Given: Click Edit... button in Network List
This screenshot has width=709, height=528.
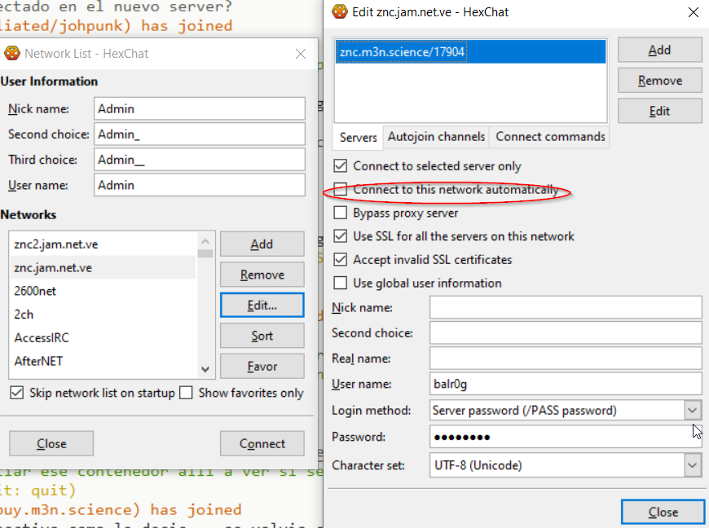Looking at the screenshot, I should (262, 305).
